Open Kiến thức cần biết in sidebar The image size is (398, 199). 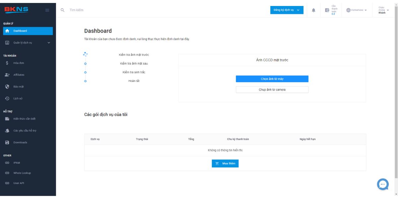point(24,119)
